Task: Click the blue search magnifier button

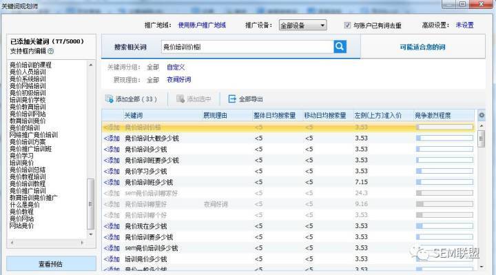Action: [340, 47]
